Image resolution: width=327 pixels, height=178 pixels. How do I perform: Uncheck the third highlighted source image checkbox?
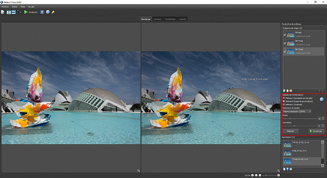pyautogui.click(x=285, y=52)
